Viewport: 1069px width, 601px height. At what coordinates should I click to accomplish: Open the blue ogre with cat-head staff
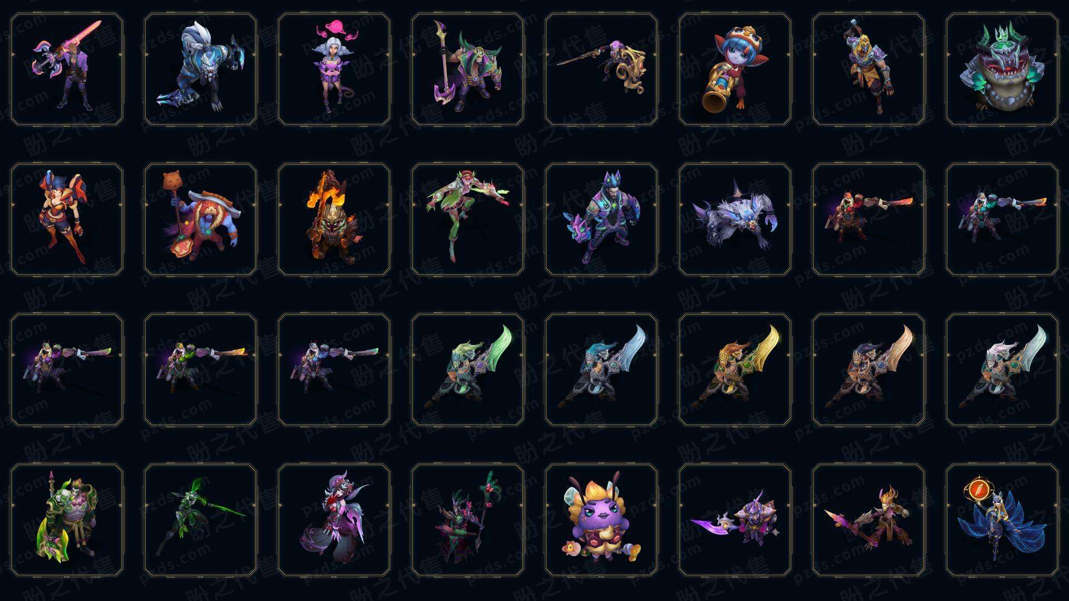click(x=200, y=219)
